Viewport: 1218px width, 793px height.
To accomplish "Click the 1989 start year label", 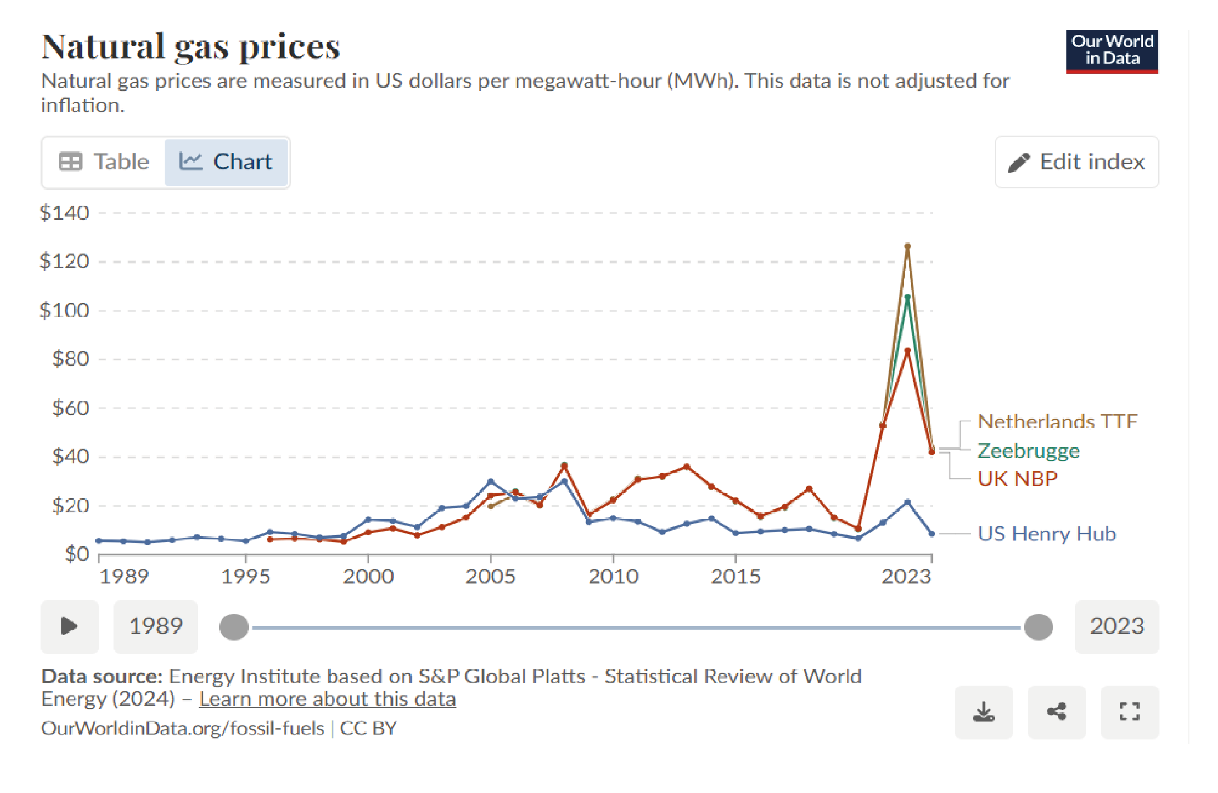I will click(x=155, y=626).
